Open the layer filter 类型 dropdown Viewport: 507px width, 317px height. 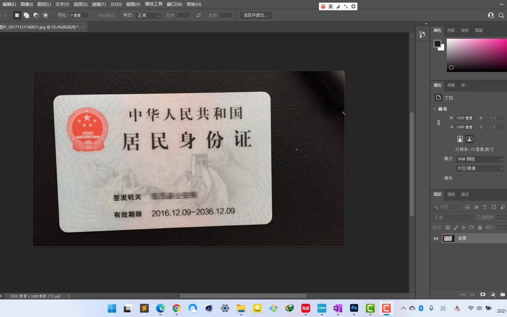tap(446, 207)
